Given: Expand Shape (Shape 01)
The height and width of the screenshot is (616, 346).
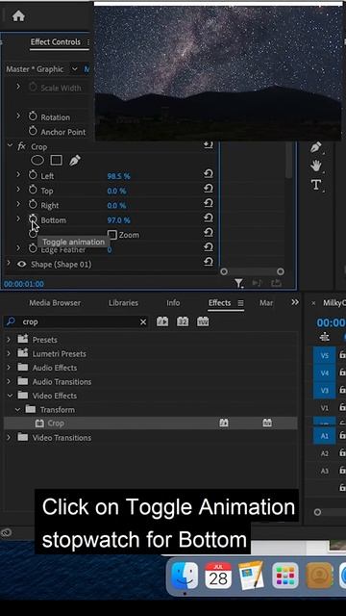Looking at the screenshot, I should pyautogui.click(x=9, y=263).
